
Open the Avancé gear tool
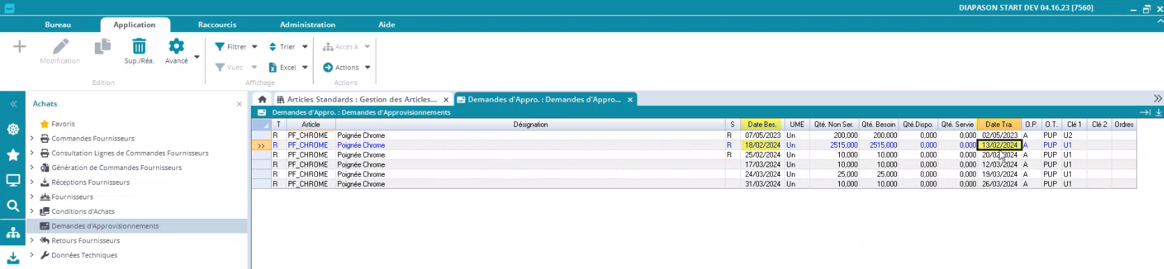coord(176,47)
